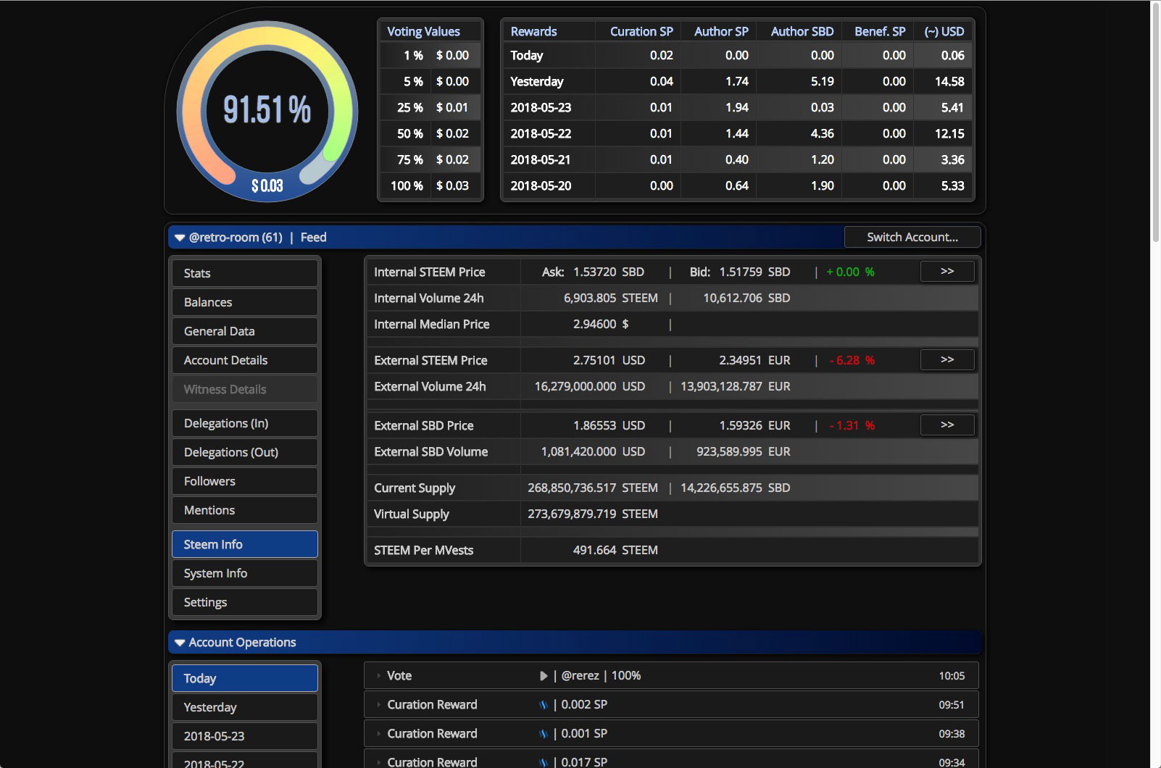Open the System Info tab

tap(245, 573)
